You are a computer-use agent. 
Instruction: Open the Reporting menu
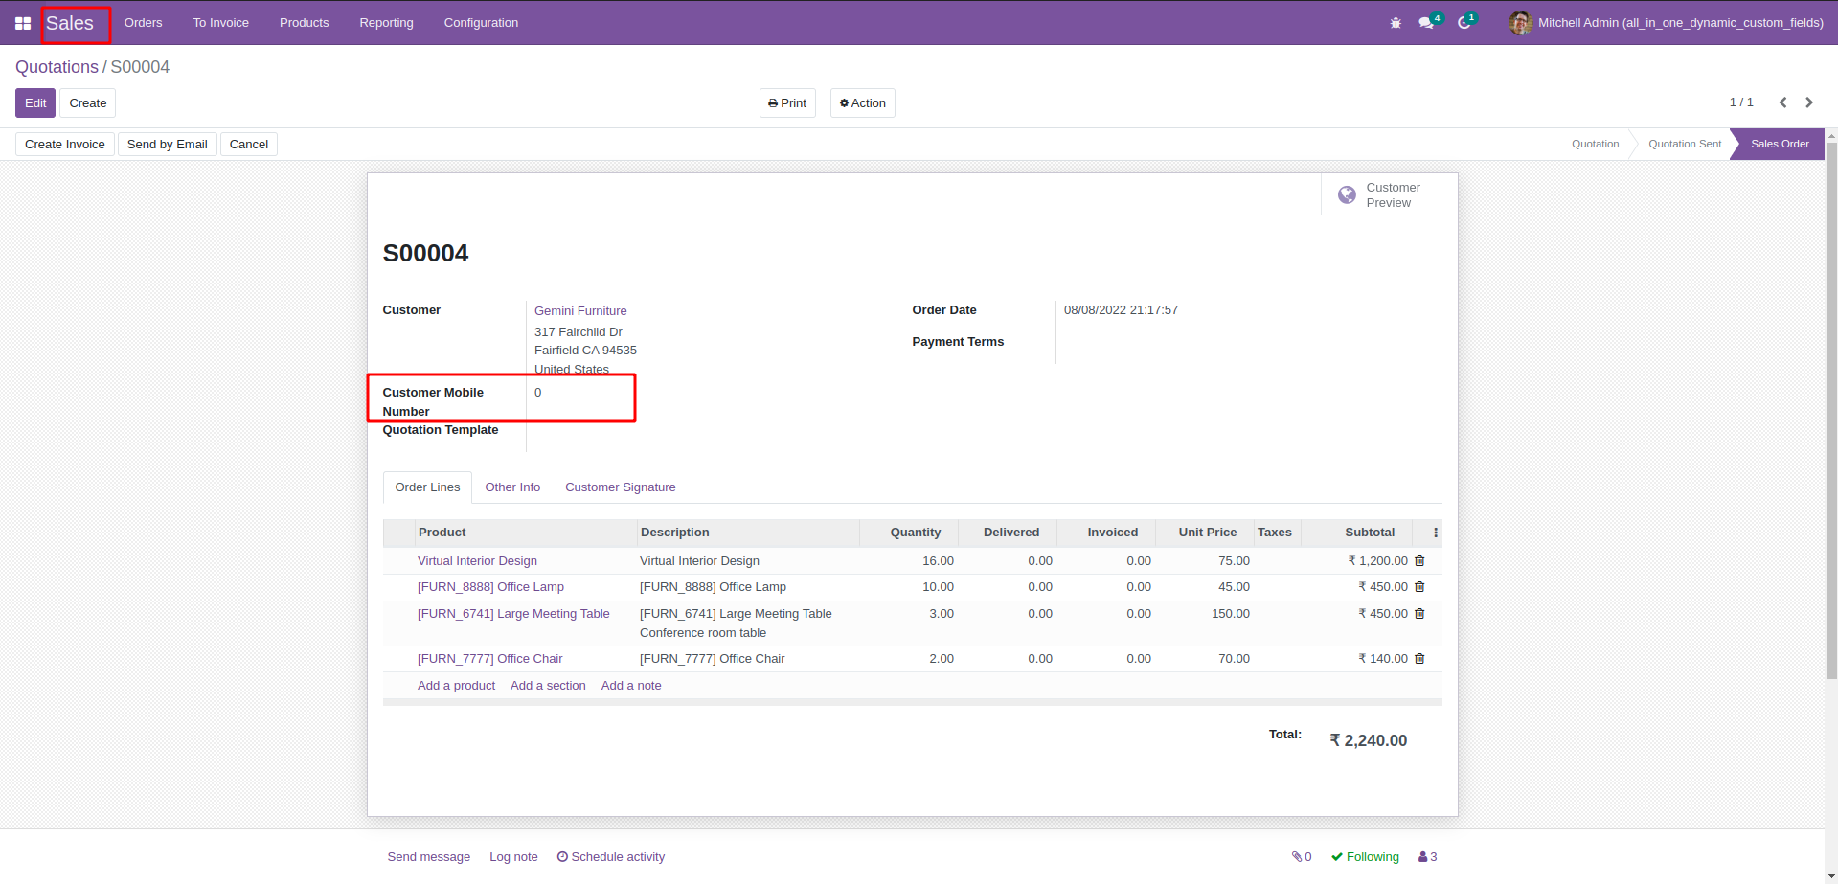(386, 23)
